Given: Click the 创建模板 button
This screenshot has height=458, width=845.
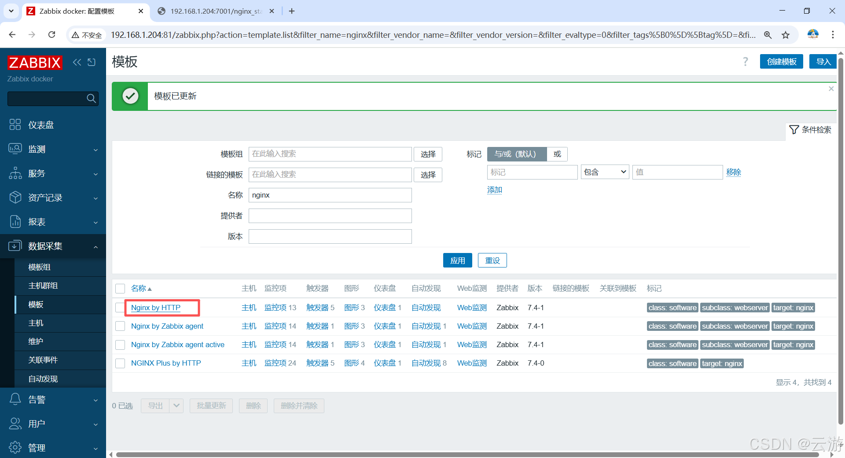Looking at the screenshot, I should [782, 62].
